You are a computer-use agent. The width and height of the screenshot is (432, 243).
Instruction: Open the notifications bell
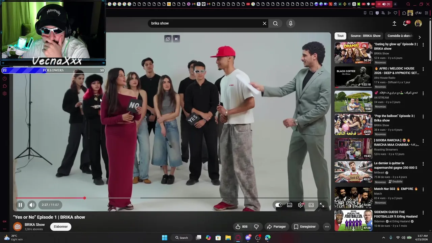pos(406,23)
